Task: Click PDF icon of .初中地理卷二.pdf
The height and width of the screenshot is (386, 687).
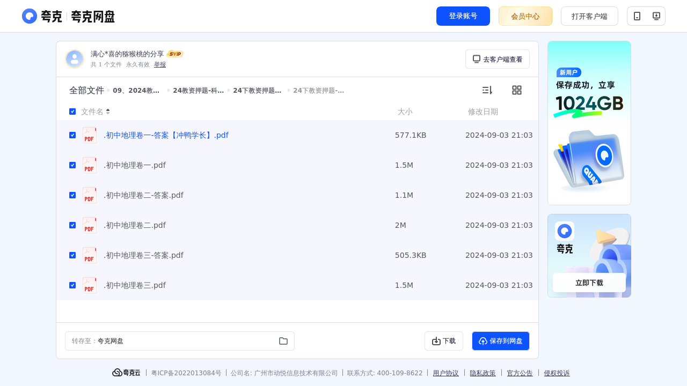Action: 90,225
